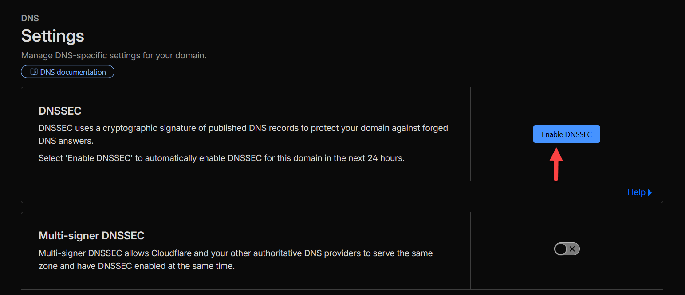Screen dimensions: 685x295
Task: Click the round knob of Multi-signer toggle
Action: [561, 249]
